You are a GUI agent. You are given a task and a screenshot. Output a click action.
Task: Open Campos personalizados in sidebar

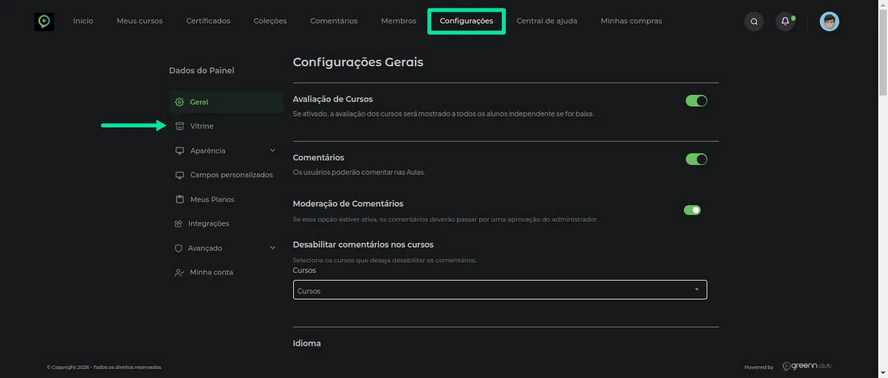pyautogui.click(x=226, y=175)
